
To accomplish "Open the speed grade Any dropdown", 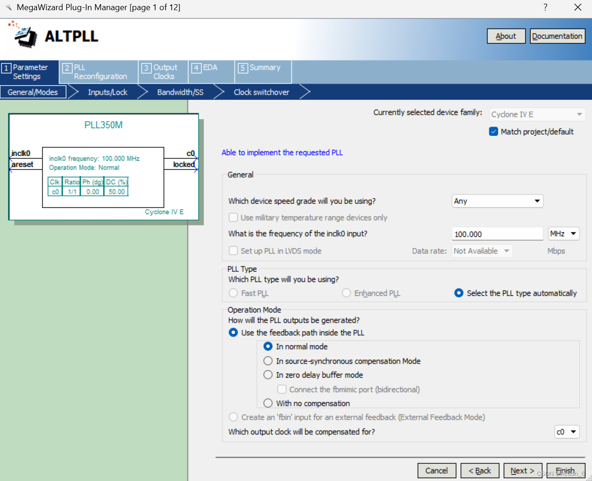I will (497, 201).
